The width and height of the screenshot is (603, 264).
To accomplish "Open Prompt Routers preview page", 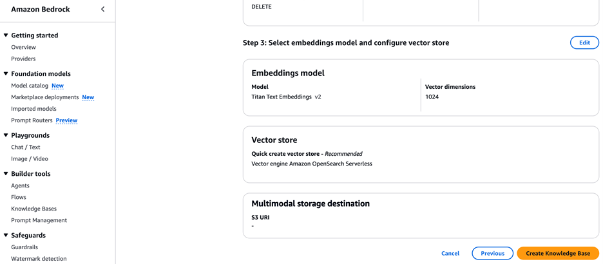I will click(32, 120).
